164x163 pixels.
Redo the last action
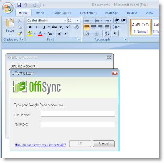[x=35, y=5]
